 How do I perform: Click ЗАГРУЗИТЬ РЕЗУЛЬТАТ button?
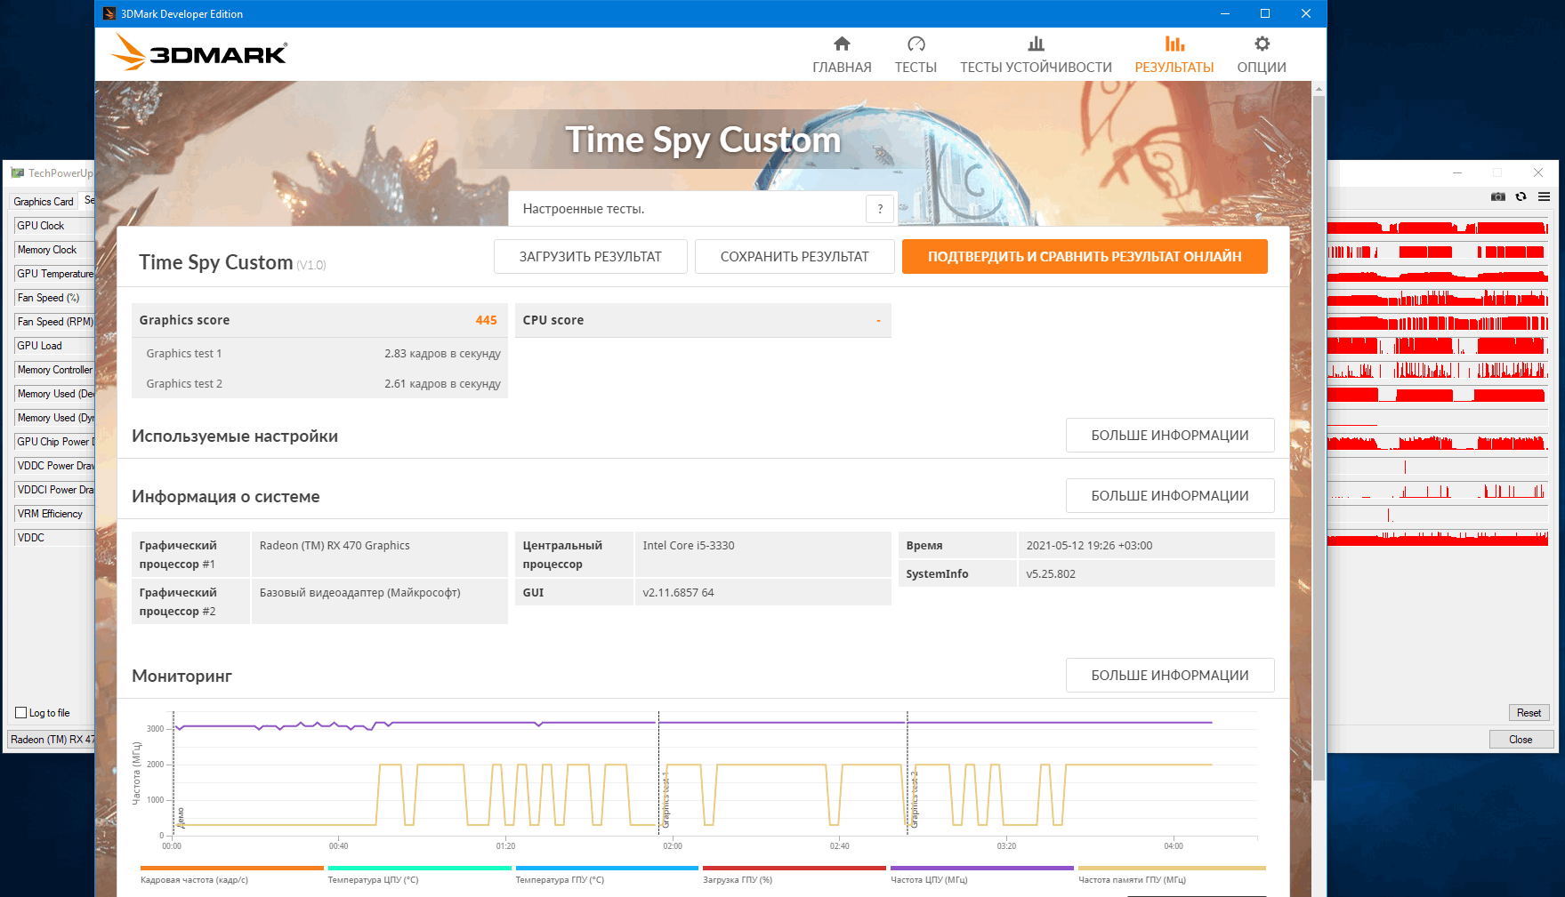tap(590, 256)
